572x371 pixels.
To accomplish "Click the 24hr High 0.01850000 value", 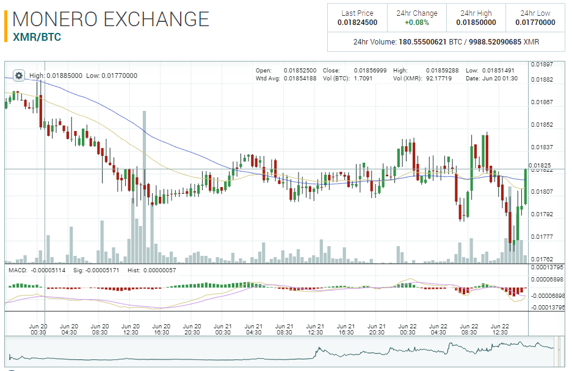I will [476, 23].
